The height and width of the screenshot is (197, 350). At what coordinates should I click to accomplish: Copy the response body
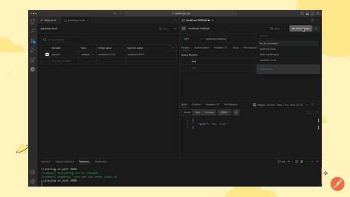click(x=309, y=112)
